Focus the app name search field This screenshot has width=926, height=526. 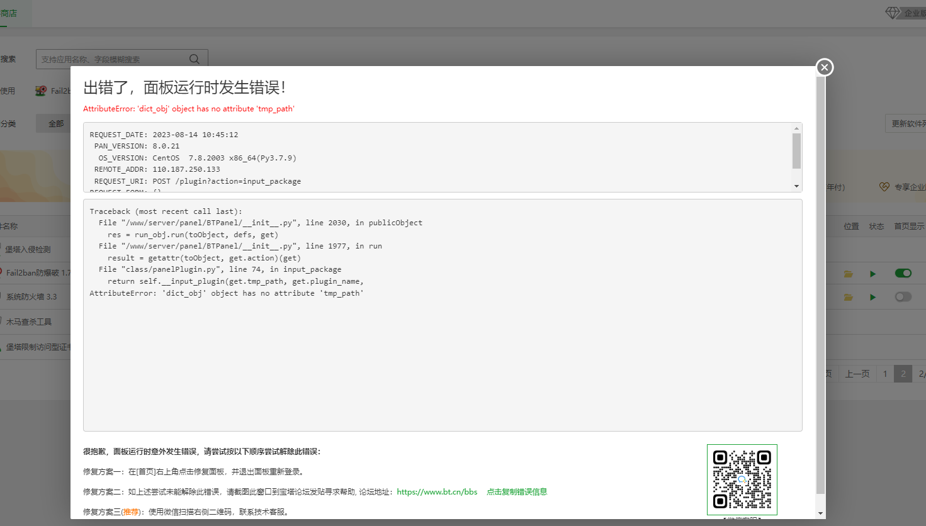point(122,59)
